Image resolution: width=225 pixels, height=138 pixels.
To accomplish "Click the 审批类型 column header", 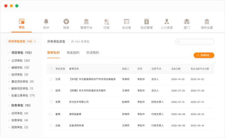I will pos(60,69).
